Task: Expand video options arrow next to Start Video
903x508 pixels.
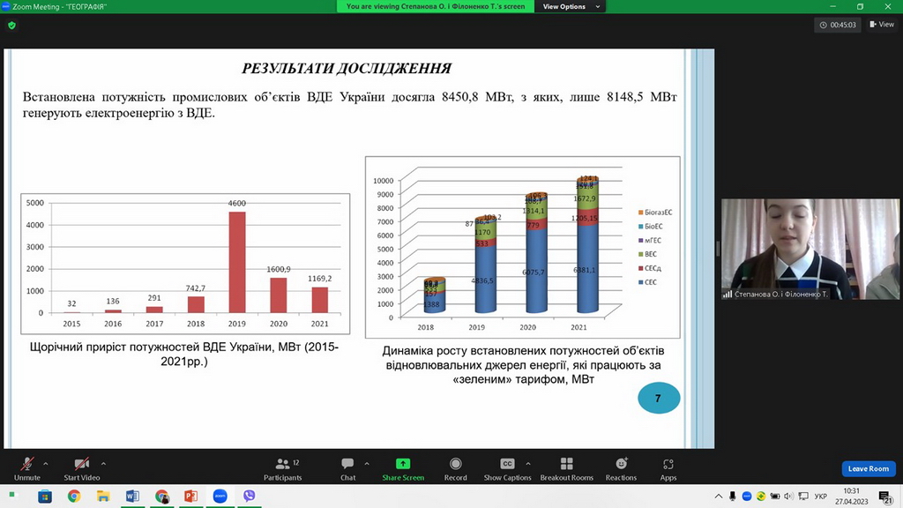Action: (103, 463)
